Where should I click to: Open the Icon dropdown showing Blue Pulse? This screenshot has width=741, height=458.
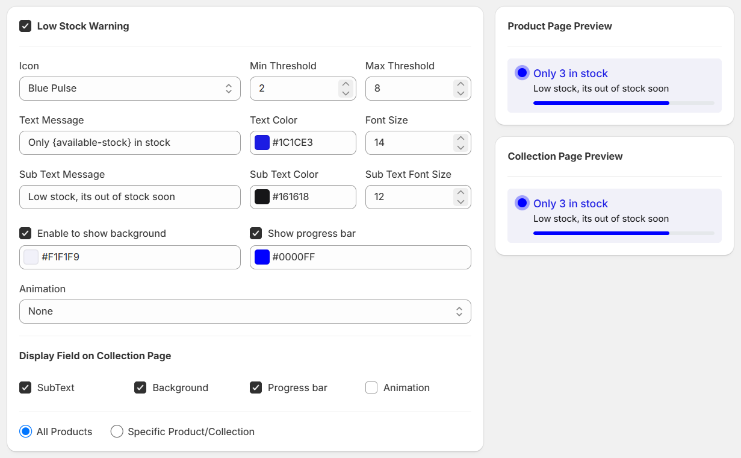tap(130, 89)
